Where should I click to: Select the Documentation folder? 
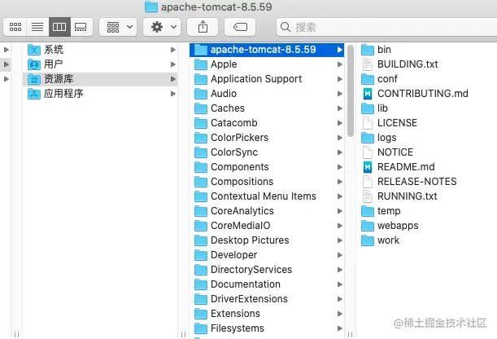[267, 284]
